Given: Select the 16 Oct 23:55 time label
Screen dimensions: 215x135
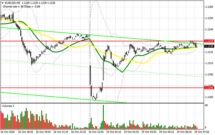Looking at the screenshot, I should [96, 132].
